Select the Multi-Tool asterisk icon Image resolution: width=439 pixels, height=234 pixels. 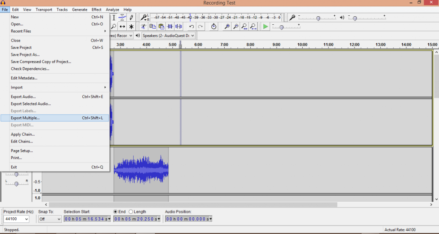131,27
